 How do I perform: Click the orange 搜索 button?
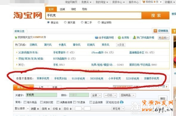(x=155, y=15)
